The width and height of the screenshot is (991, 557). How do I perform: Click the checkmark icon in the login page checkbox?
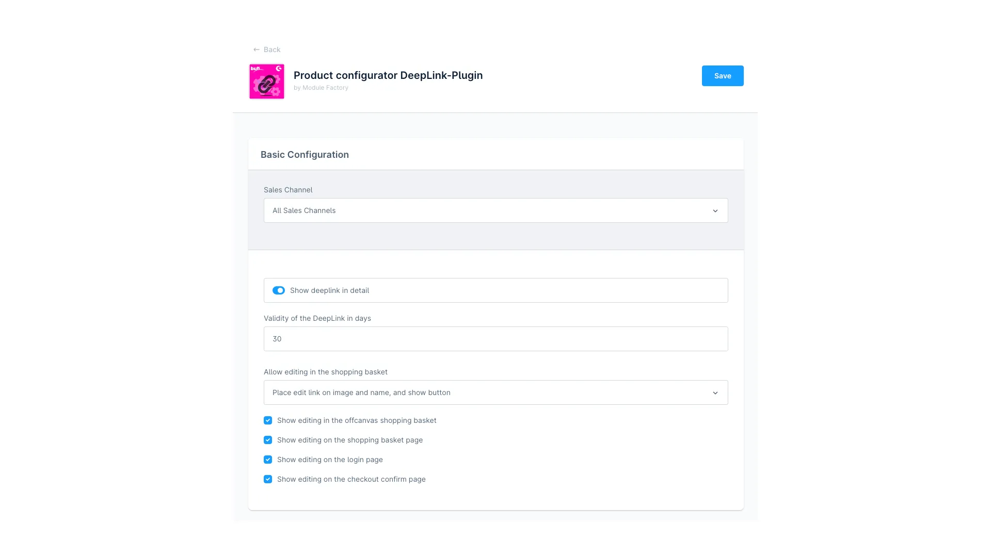268,460
